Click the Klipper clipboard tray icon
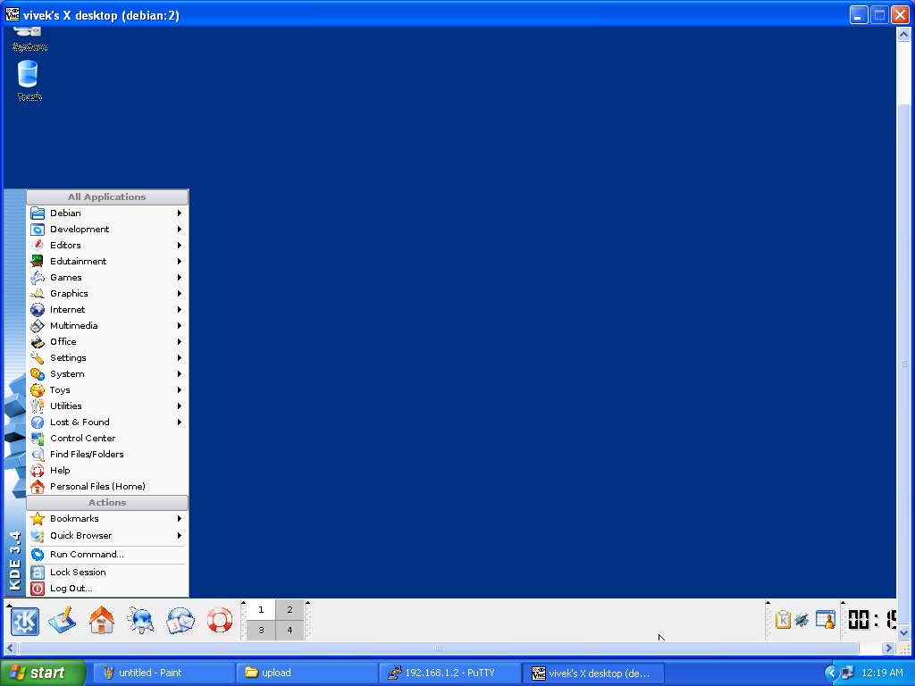The height and width of the screenshot is (686, 915). pyautogui.click(x=783, y=620)
